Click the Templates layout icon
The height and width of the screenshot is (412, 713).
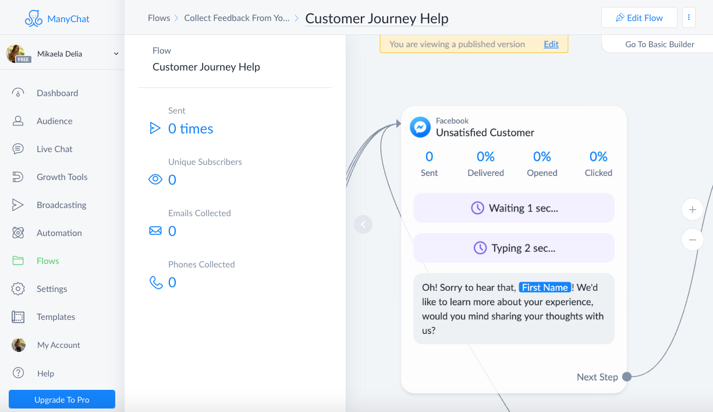[18, 316]
